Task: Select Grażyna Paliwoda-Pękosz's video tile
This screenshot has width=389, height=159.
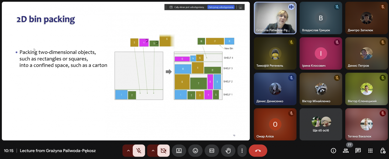Action: [275, 18]
